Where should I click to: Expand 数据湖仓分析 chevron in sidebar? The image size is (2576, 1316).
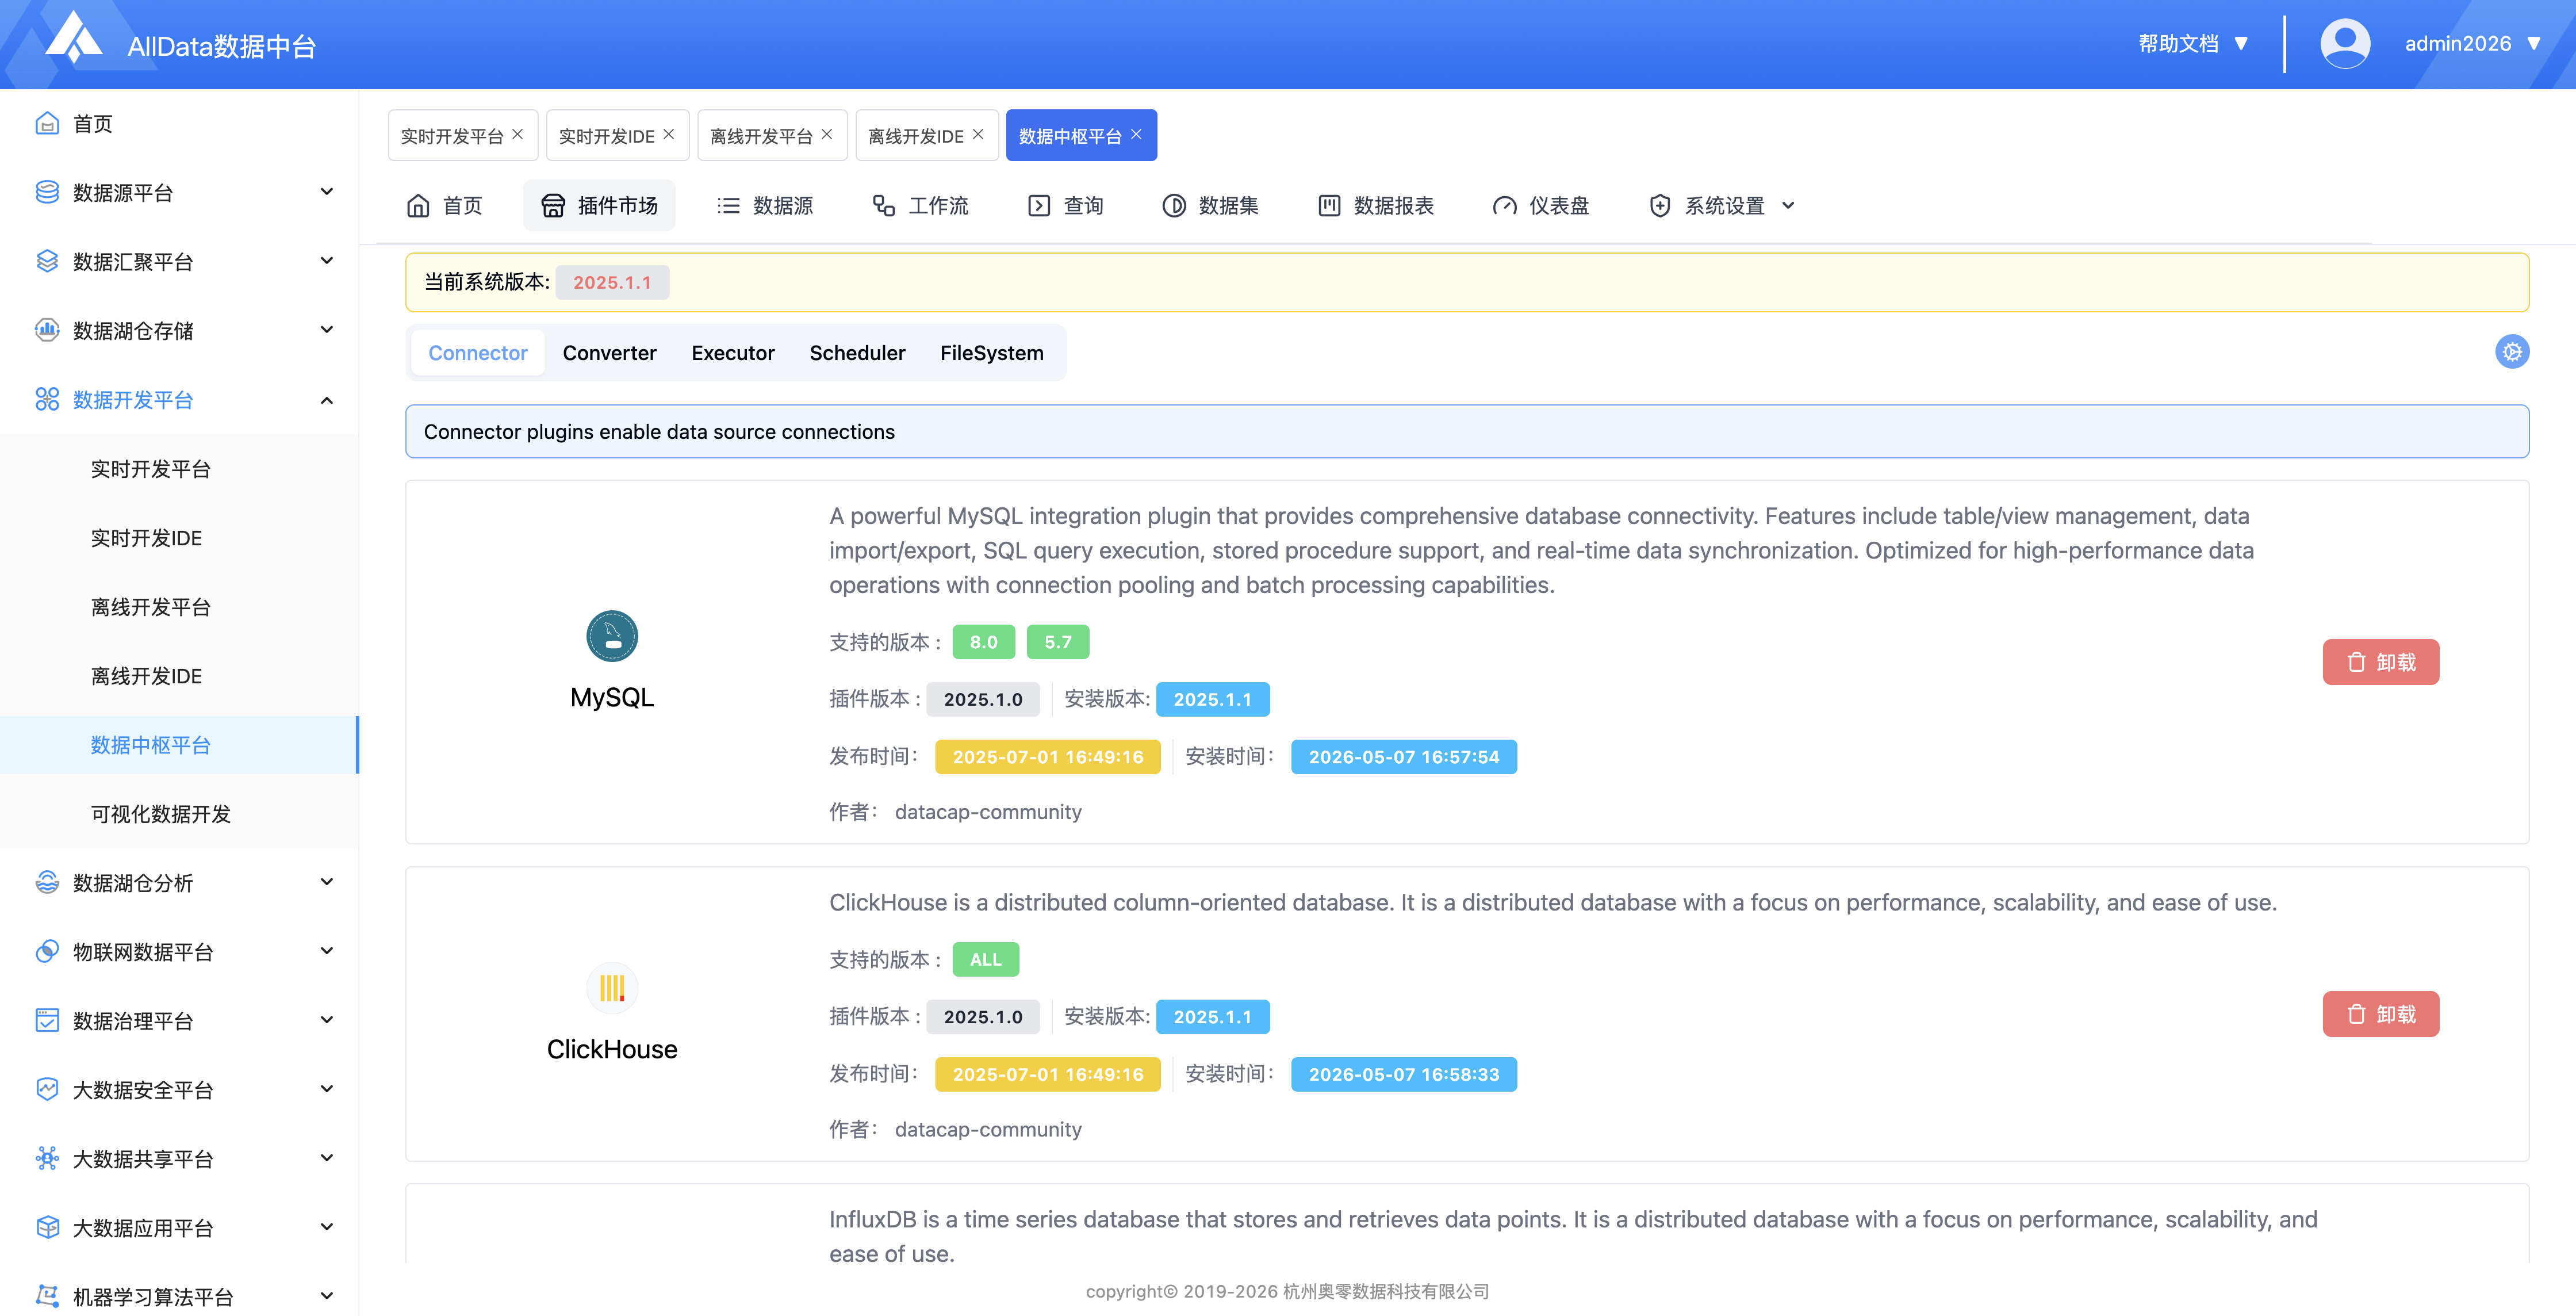click(327, 882)
